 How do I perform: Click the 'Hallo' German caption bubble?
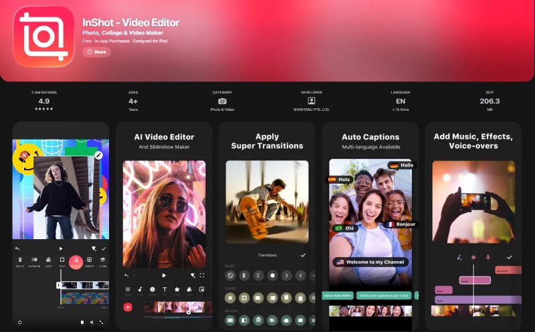point(403,165)
